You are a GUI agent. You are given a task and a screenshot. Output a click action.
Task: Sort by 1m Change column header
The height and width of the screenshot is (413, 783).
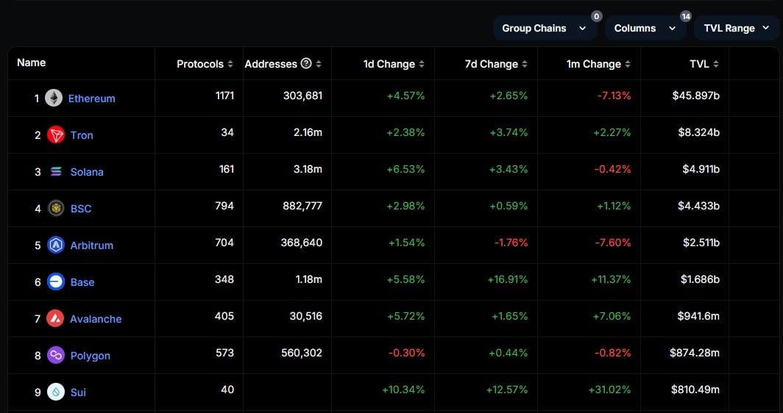pyautogui.click(x=598, y=64)
